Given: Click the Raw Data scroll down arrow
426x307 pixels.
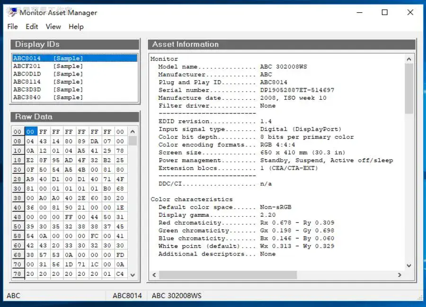Looking at the screenshot, I should pos(133,275).
